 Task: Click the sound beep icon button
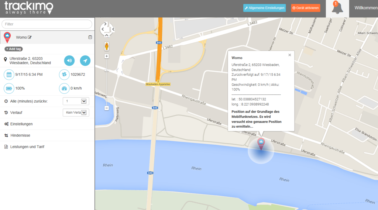69,61
